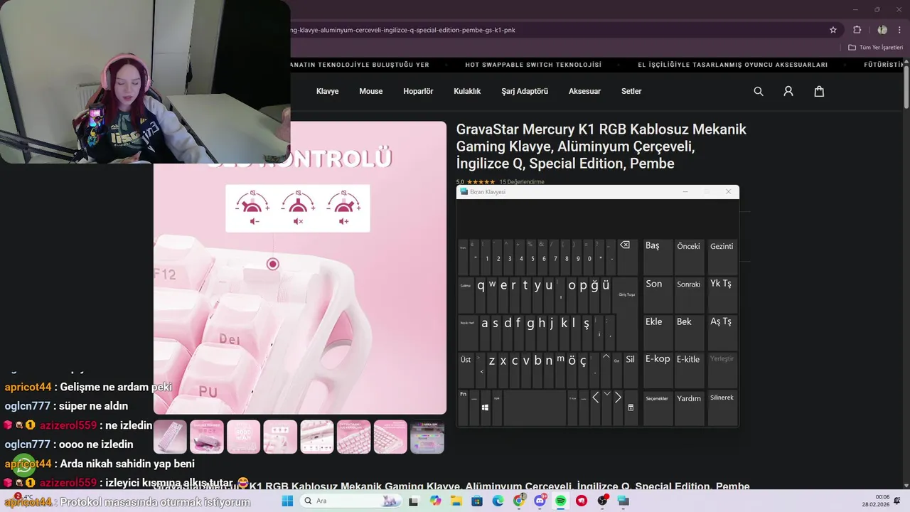This screenshot has height=512, width=910.
Task: Tap the ğ key on the on-screen keyboard
Action: click(x=595, y=294)
